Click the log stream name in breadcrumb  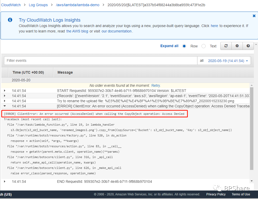156,5
